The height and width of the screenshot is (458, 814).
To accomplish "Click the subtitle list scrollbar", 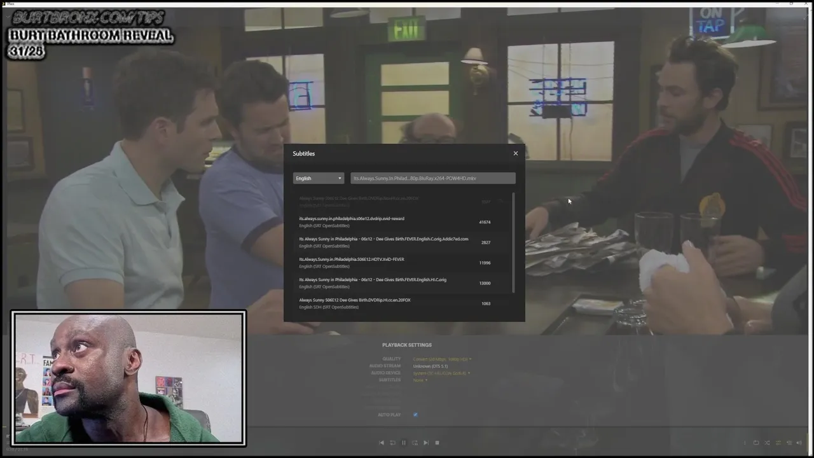I will point(513,242).
